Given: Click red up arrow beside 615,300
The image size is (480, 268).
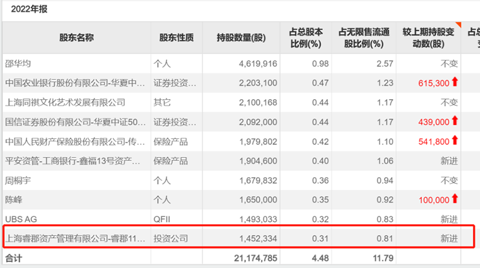Looking at the screenshot, I should coord(455,82).
